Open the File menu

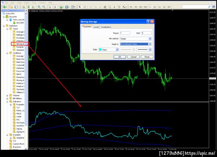point(6,3)
